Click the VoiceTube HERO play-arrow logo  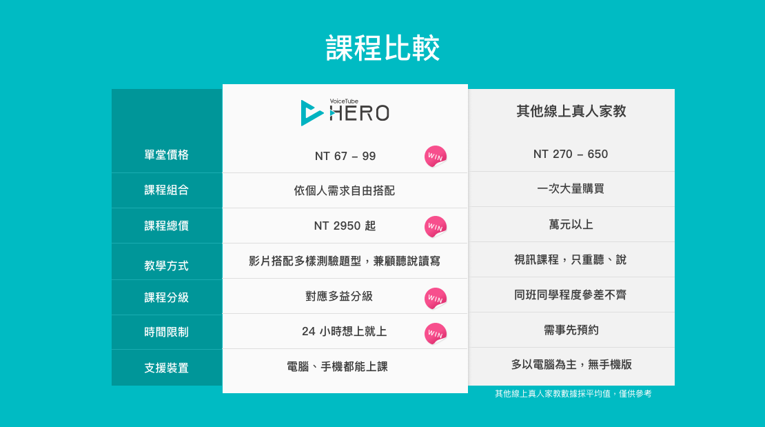312,113
